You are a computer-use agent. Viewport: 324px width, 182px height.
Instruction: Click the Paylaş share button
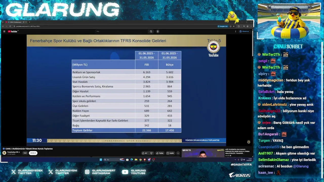(x=160, y=153)
